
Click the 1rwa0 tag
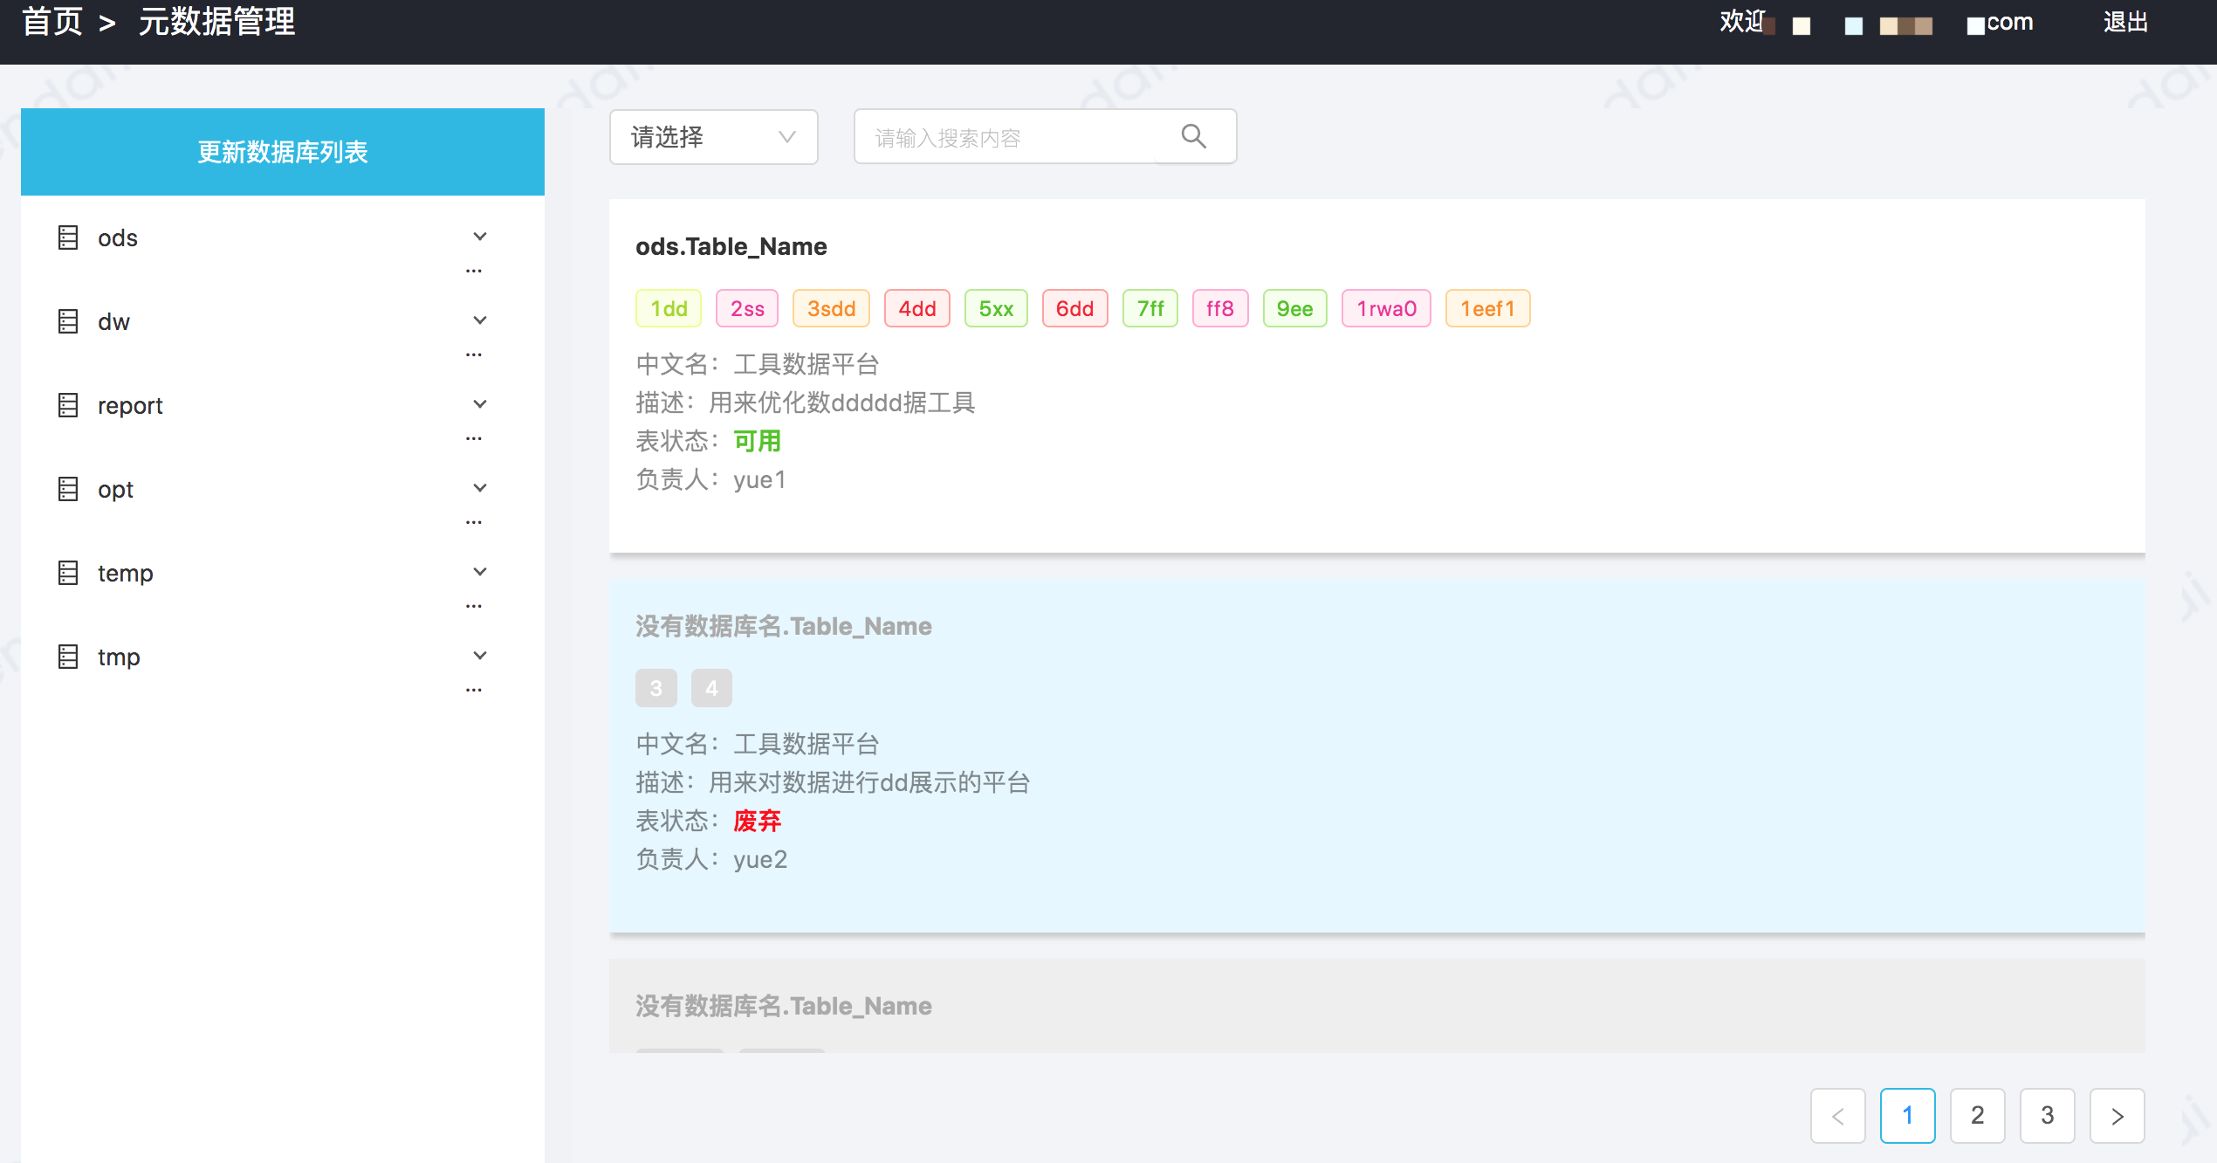pos(1386,308)
